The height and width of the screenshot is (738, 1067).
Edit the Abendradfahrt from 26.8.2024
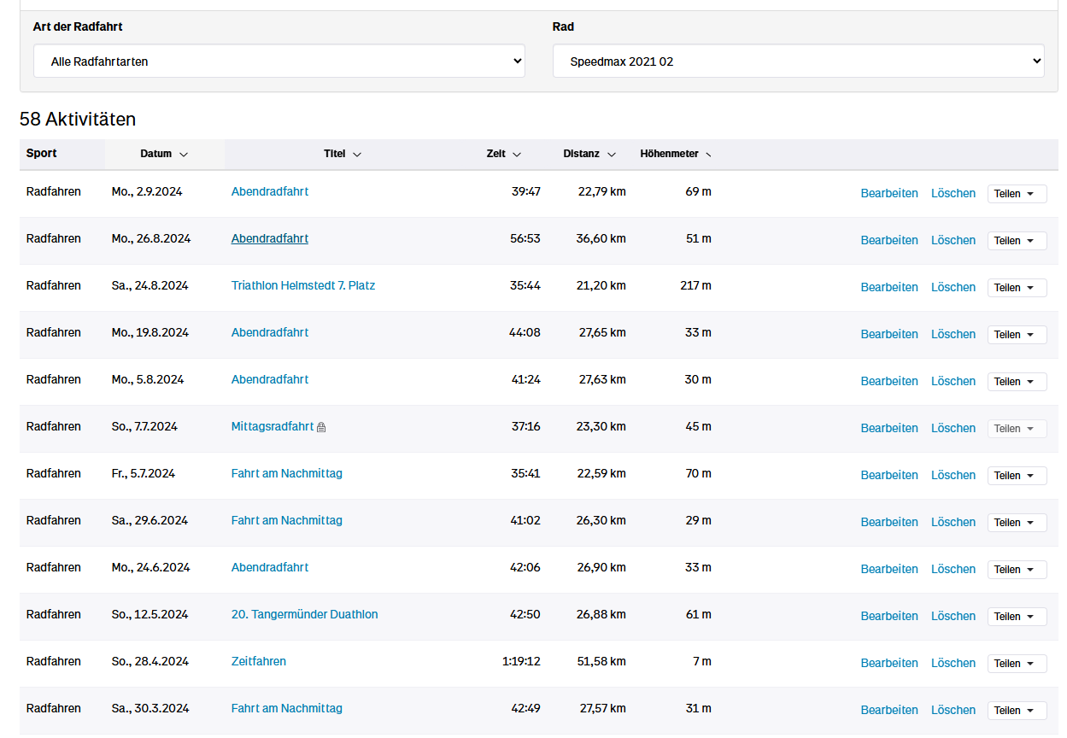tap(888, 240)
